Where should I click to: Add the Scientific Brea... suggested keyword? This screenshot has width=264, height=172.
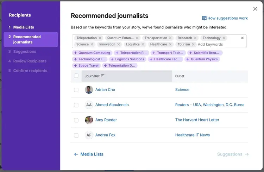pyautogui.click(x=205, y=53)
